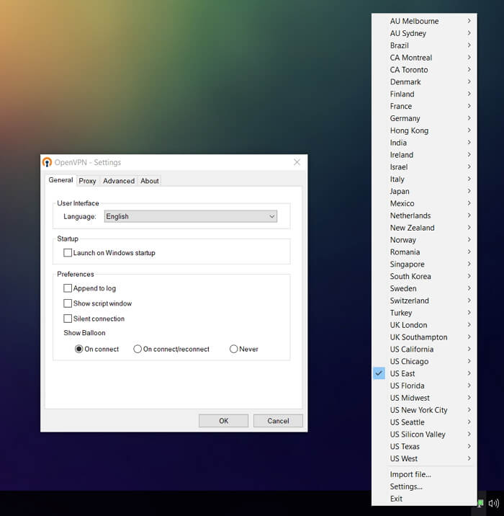Check the Show script window option

pos(68,303)
